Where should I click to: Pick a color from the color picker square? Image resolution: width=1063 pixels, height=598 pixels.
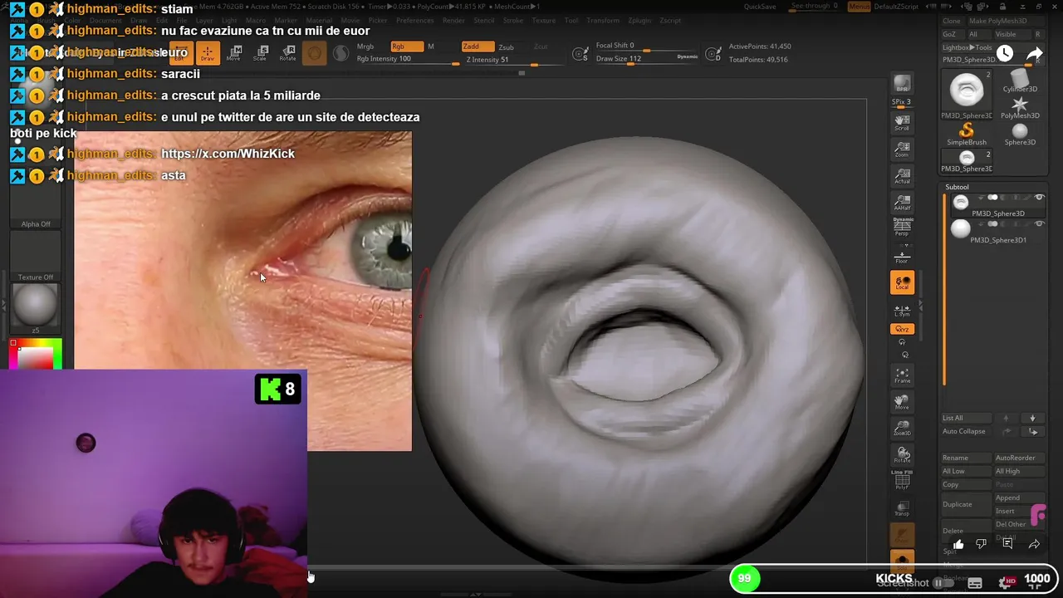click(x=37, y=355)
